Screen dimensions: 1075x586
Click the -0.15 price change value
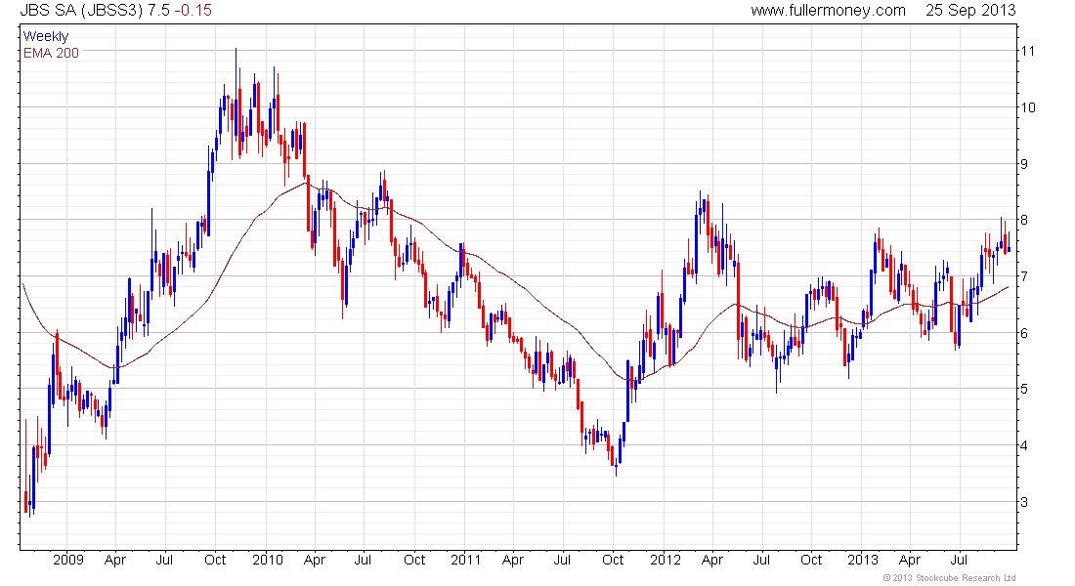pos(193,11)
